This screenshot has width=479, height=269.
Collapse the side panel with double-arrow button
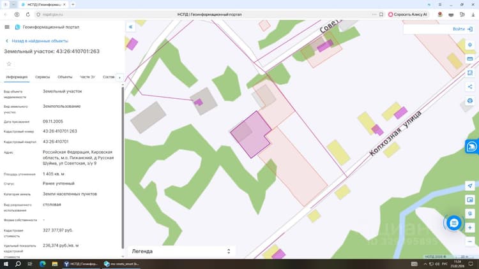[130, 27]
